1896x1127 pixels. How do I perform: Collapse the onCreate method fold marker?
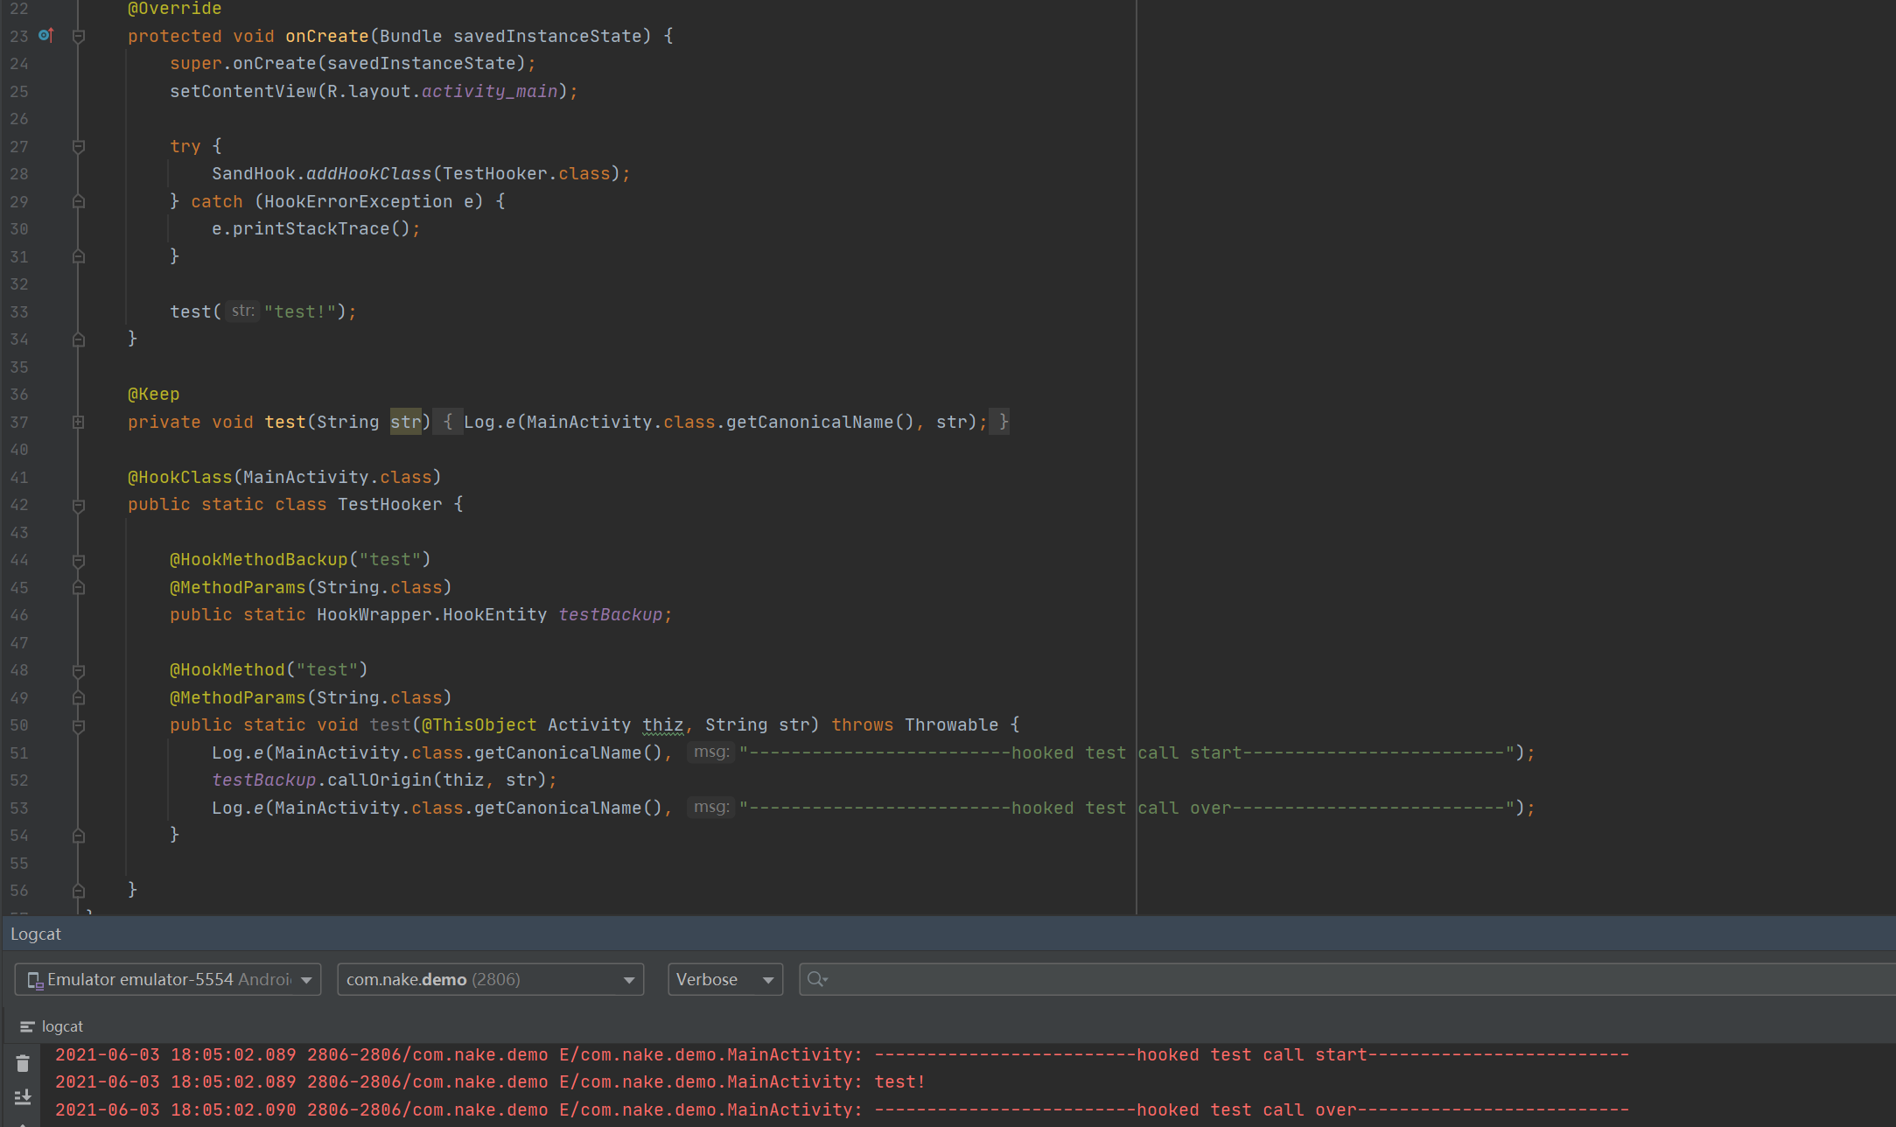[x=79, y=37]
